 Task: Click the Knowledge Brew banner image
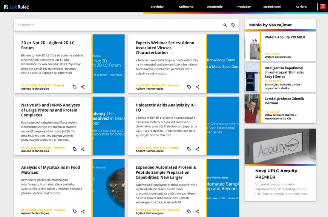(x=223, y=64)
